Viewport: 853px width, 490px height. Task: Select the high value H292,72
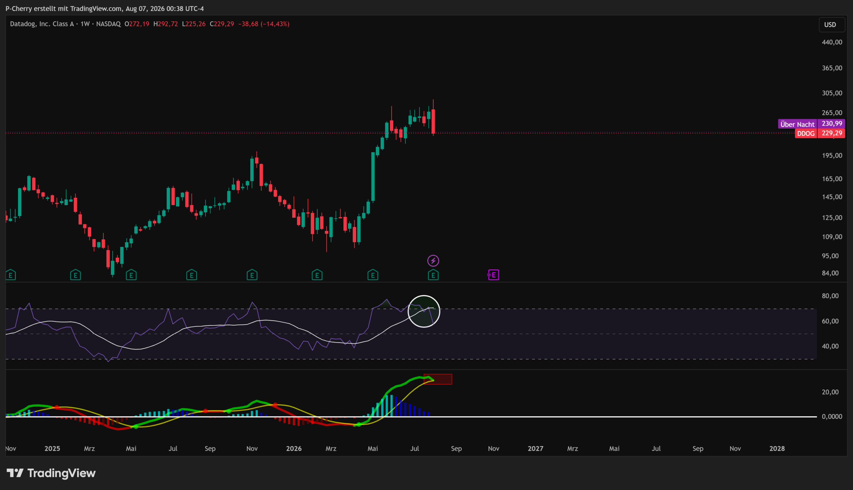pos(165,24)
